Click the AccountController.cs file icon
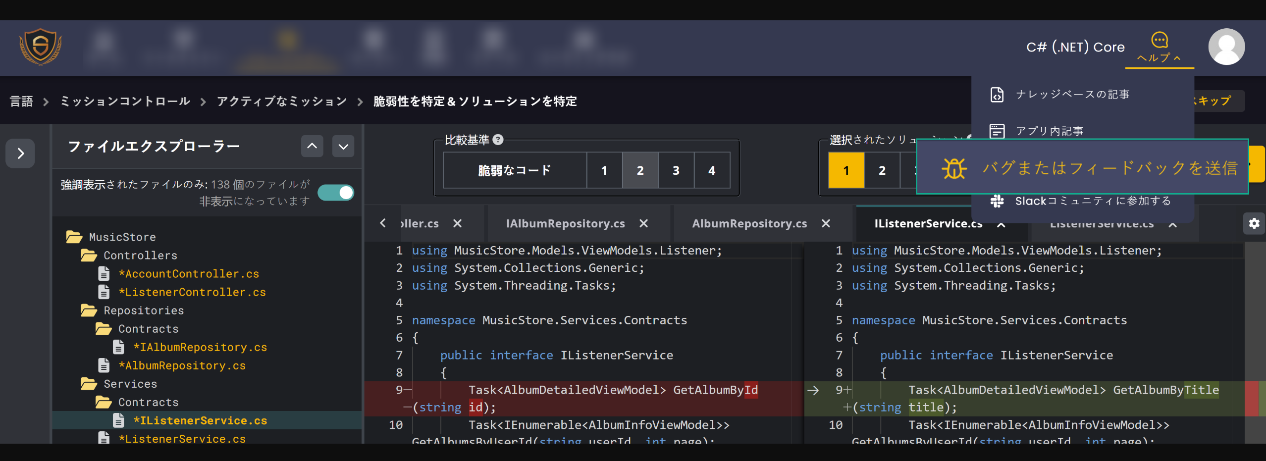Viewport: 1266px width, 461px height. pos(104,273)
